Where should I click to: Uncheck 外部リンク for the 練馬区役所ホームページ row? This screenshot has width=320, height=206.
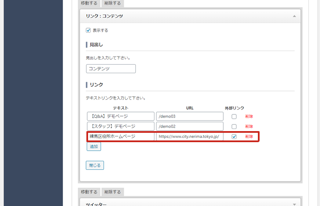234,137
